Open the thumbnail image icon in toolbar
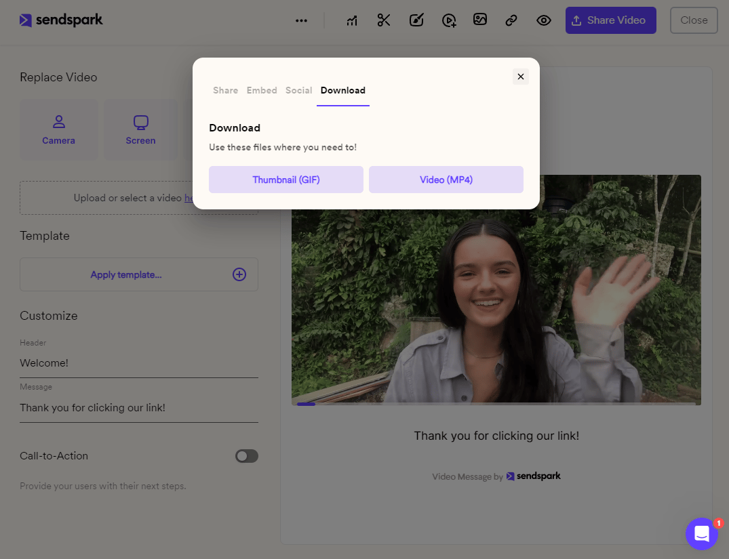This screenshot has width=729, height=559. (x=480, y=20)
